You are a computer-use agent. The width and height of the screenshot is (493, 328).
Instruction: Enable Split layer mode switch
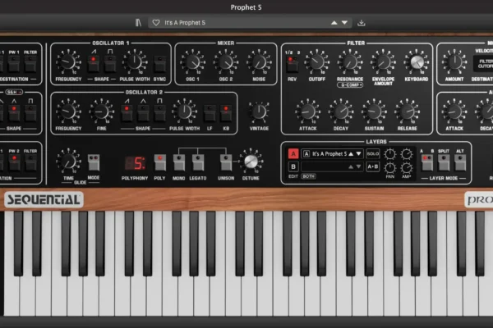pos(444,162)
